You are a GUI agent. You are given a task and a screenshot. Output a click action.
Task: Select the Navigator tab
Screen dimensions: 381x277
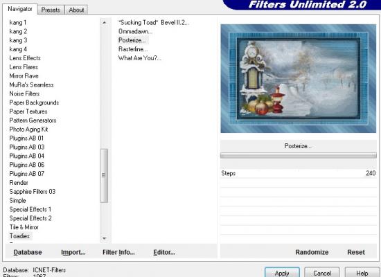[20, 9]
